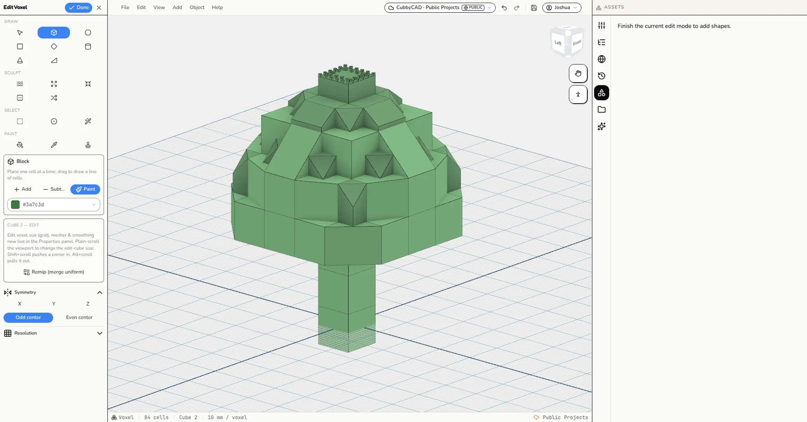Screen dimensions: 807x422
Task: Collapse the Symmetry section
Action: (x=99, y=293)
